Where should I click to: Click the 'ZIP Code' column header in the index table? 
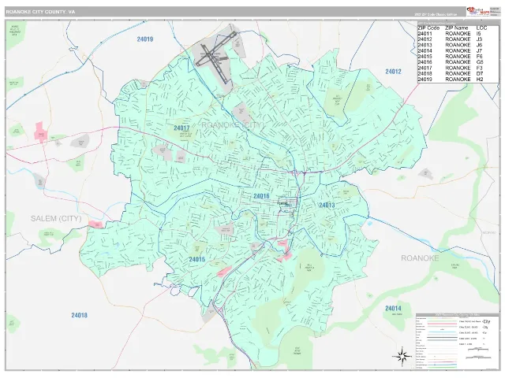point(428,28)
